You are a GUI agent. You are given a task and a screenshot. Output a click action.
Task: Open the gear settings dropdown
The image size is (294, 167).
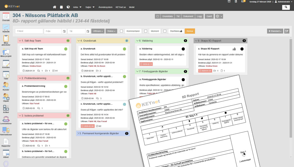point(219,16)
